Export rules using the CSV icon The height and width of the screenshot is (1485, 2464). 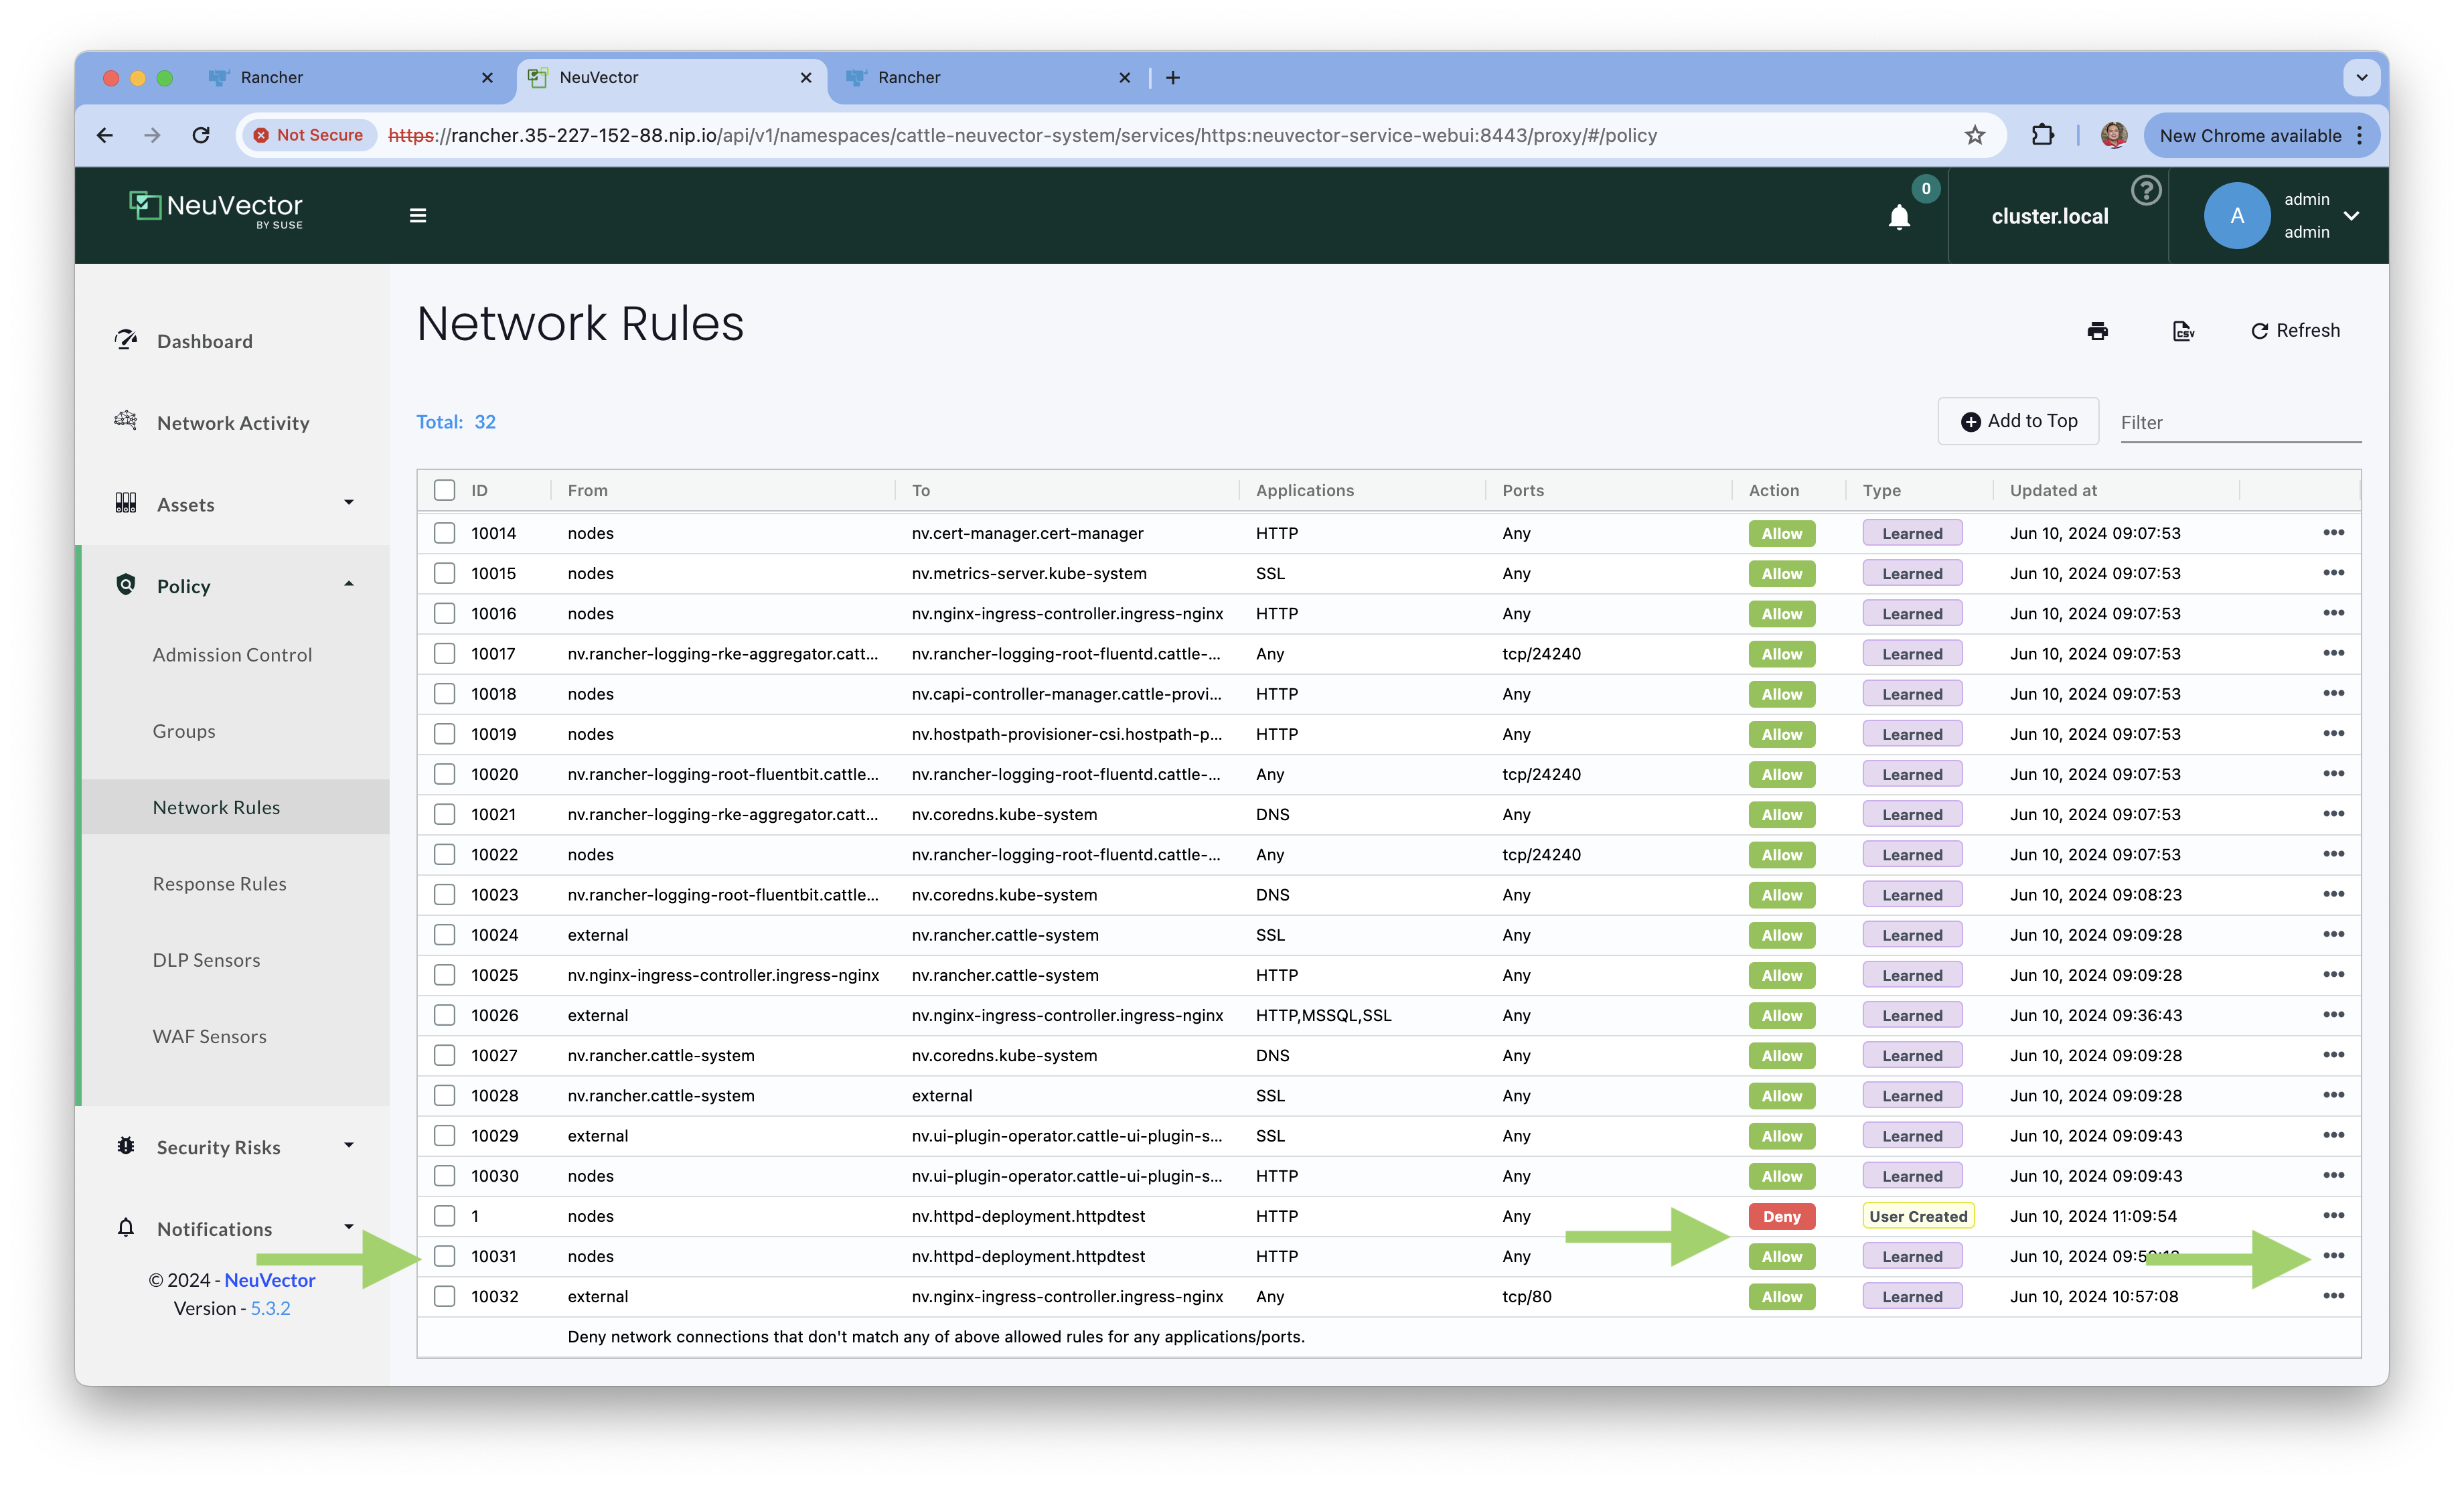click(x=2183, y=331)
